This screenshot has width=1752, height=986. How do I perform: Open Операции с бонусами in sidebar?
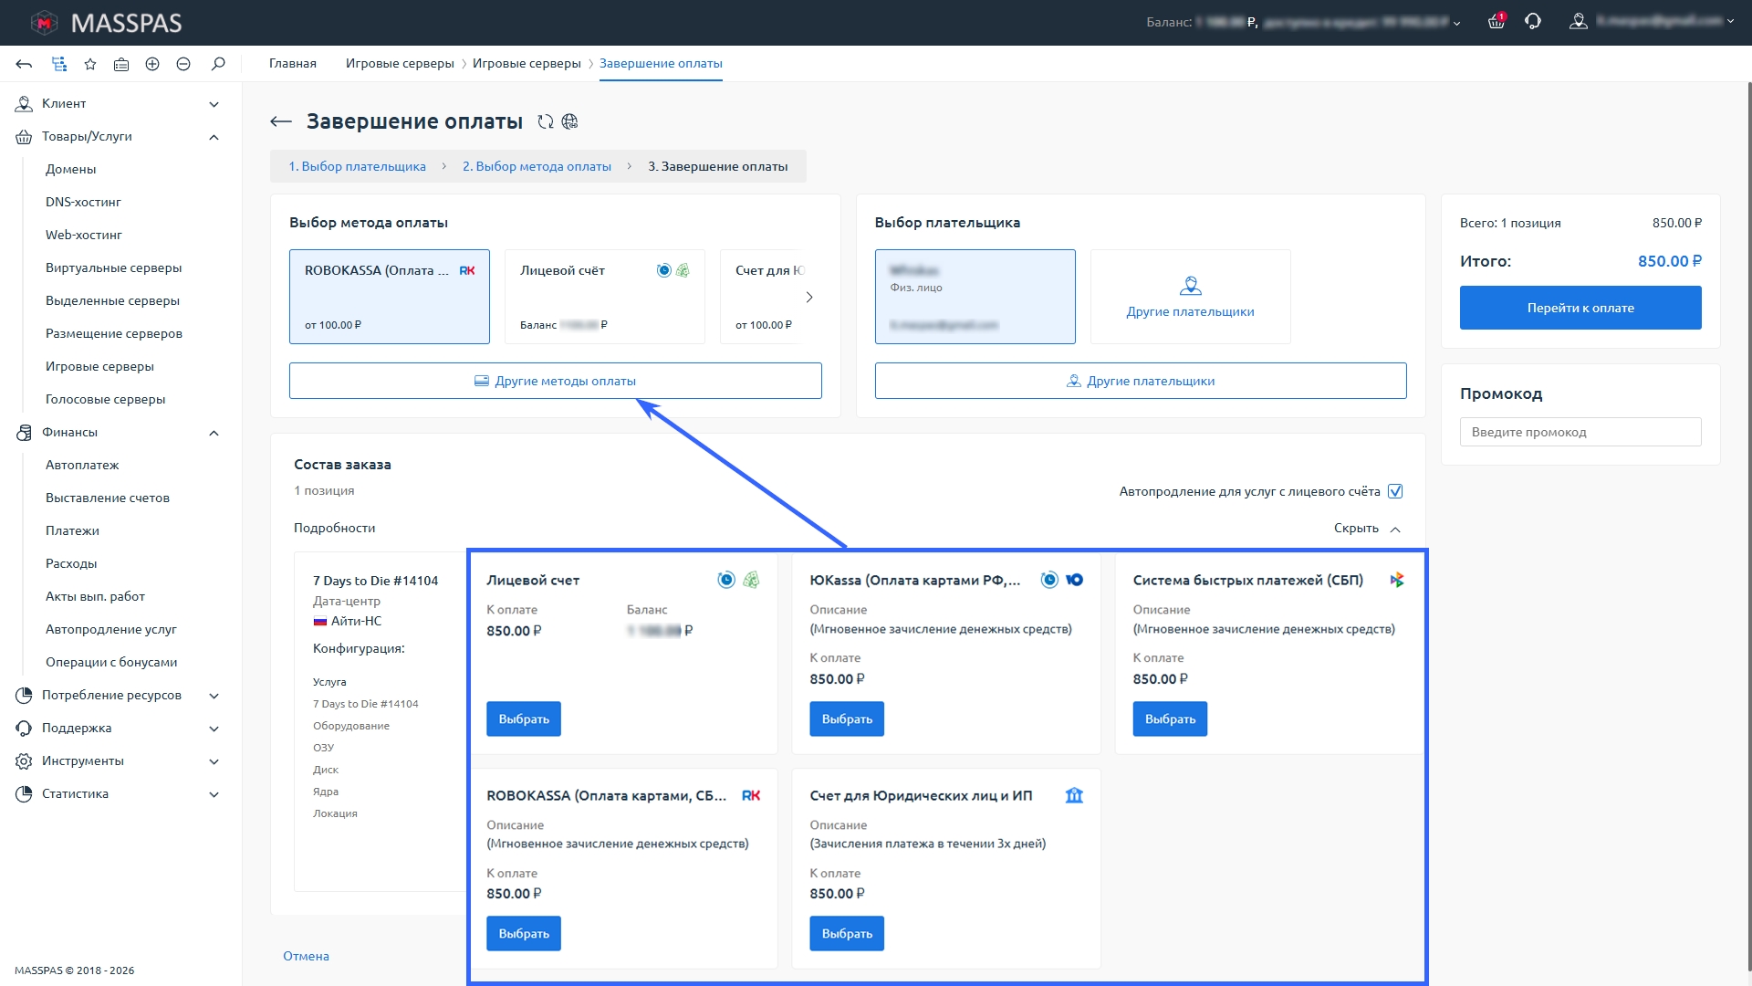[x=111, y=663]
